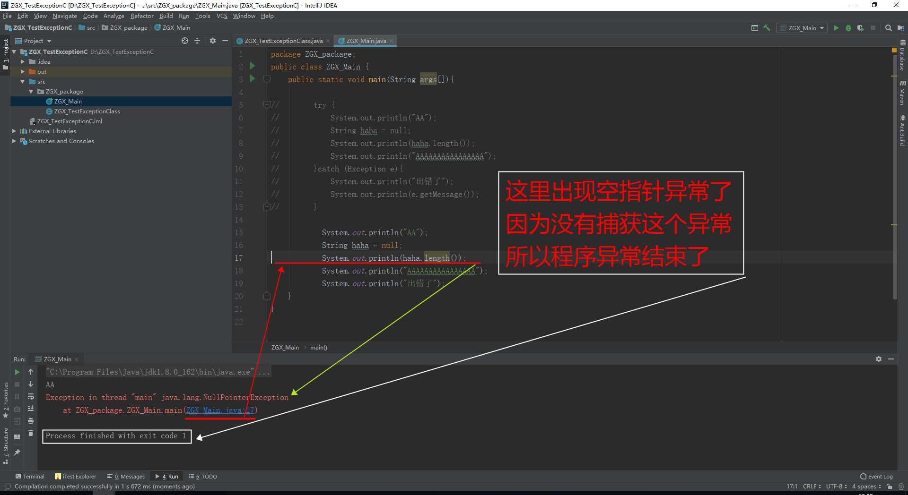The image size is (908, 495).
Task: Toggle tool window bars in status bar corner
Action: click(7, 486)
